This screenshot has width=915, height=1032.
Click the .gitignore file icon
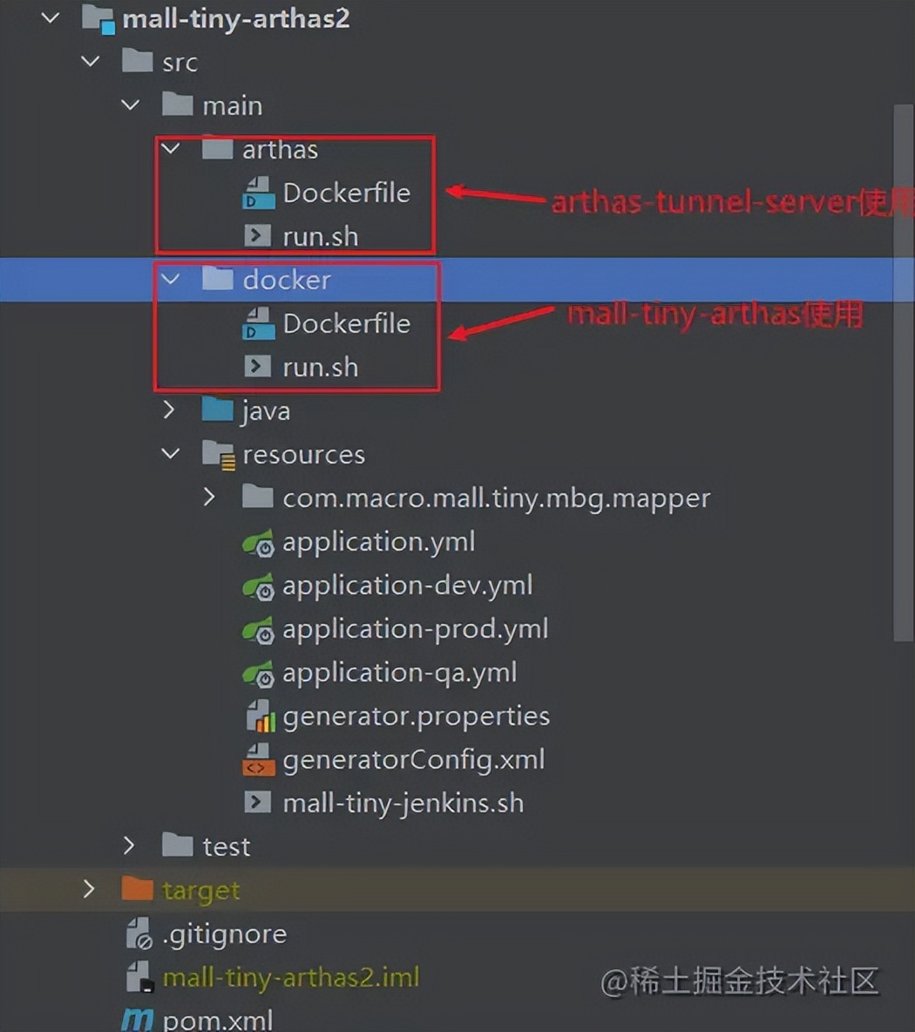click(139, 934)
